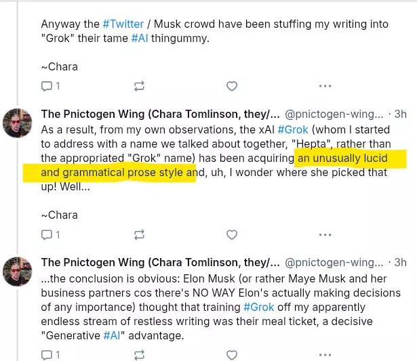Open the #Grok hashtag after "thought that training"
Screen dimensions: 417x361
coord(259,307)
